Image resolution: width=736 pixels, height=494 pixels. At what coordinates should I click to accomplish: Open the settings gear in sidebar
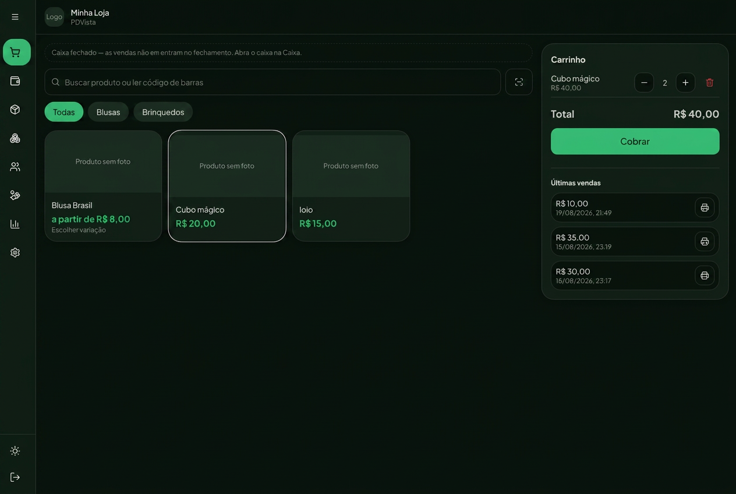click(15, 252)
